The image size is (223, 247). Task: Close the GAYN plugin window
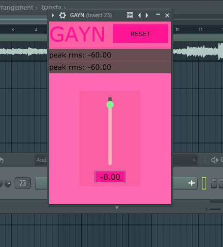[167, 16]
